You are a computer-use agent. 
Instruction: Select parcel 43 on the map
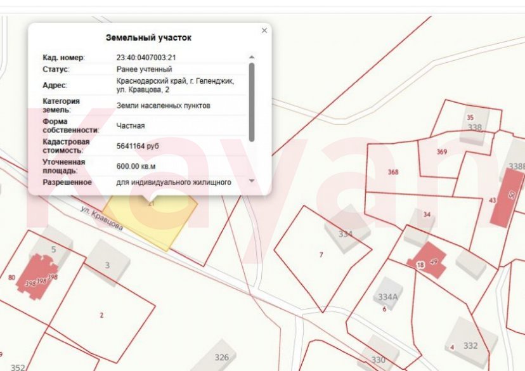click(x=492, y=200)
